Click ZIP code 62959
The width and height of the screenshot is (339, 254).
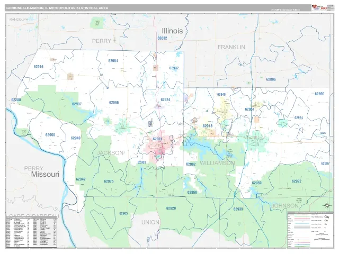(256, 183)
